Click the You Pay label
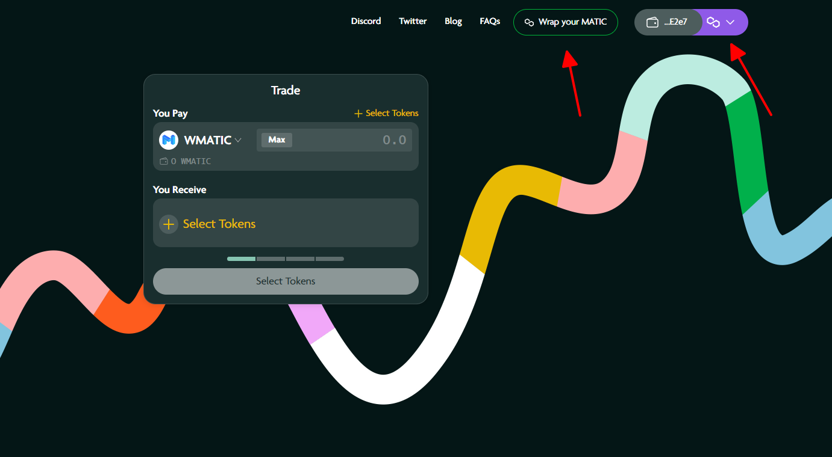 coord(170,113)
